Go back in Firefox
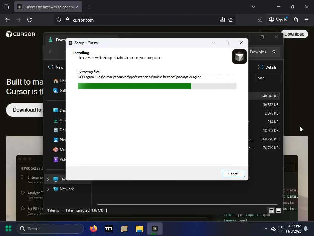The height and width of the screenshot is (236, 314). coord(7,20)
